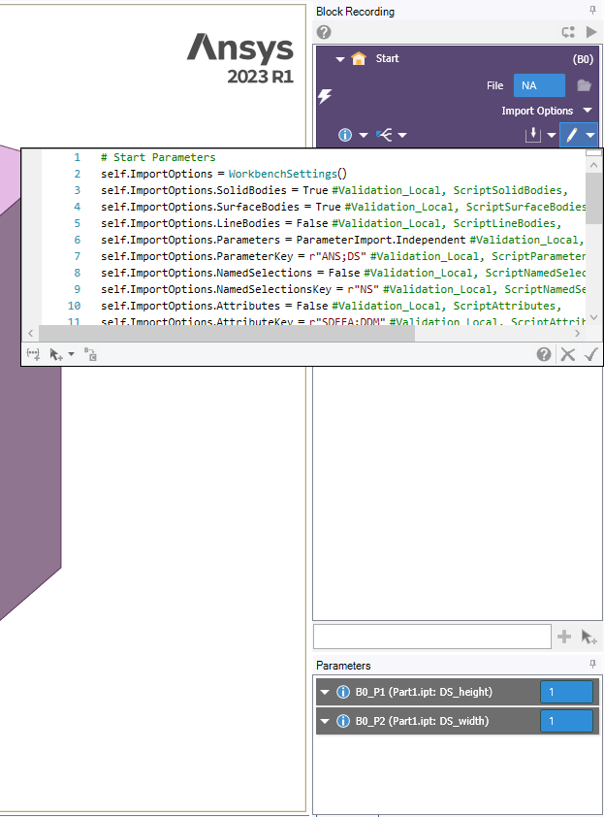604x817 pixels.
Task: Click 'self.ImportOptions.SurfaceBodies' on line 4
Action: pyautogui.click(x=200, y=207)
